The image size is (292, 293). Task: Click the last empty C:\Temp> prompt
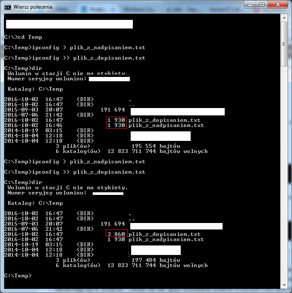coord(18,276)
